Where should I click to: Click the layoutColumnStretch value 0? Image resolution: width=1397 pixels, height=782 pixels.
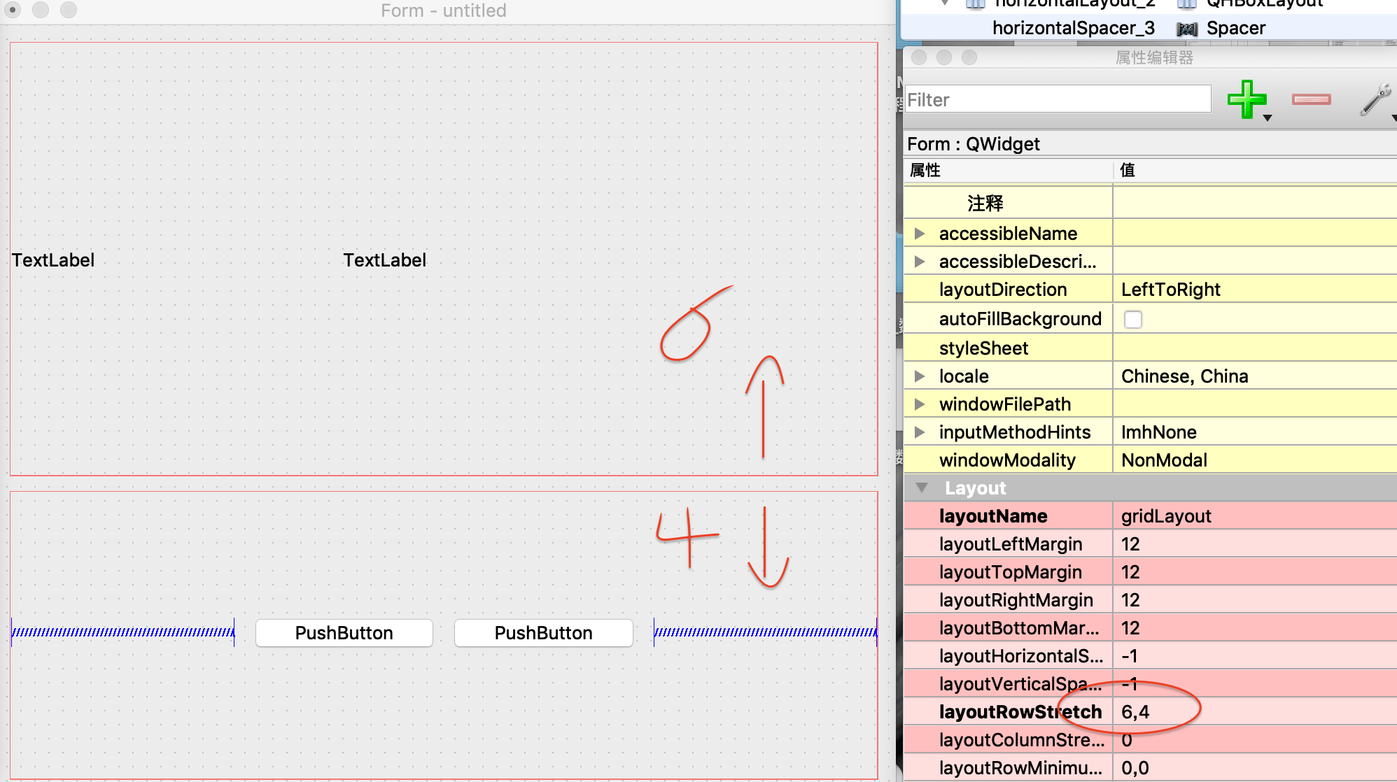(x=1127, y=740)
